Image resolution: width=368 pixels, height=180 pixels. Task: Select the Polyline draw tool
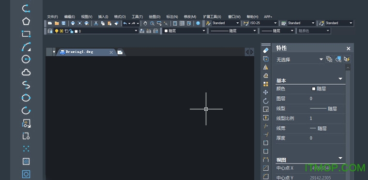coord(26,8)
